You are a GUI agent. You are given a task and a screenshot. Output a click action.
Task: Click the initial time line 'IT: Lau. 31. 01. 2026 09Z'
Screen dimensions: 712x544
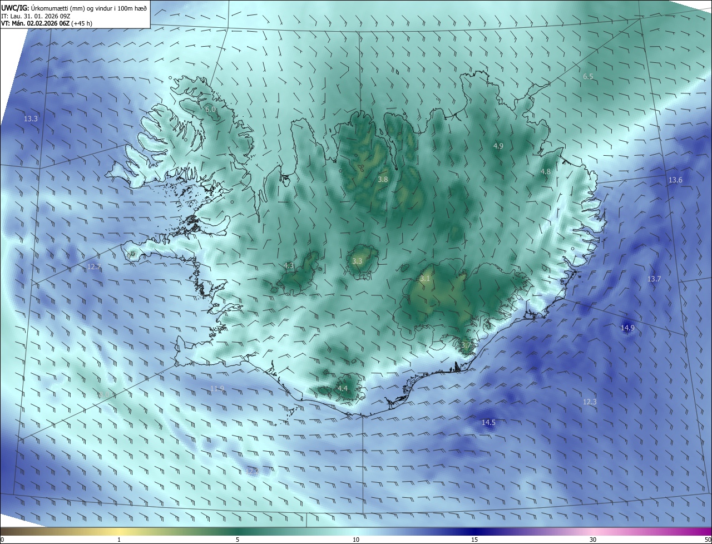(35, 16)
